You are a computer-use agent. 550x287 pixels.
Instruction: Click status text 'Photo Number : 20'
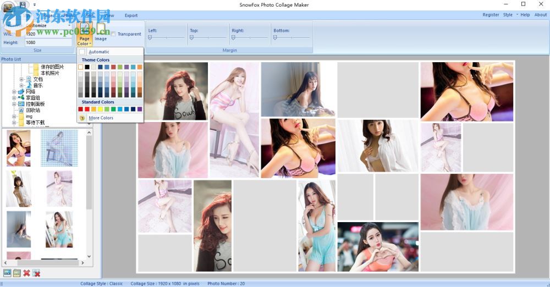[x=226, y=284]
